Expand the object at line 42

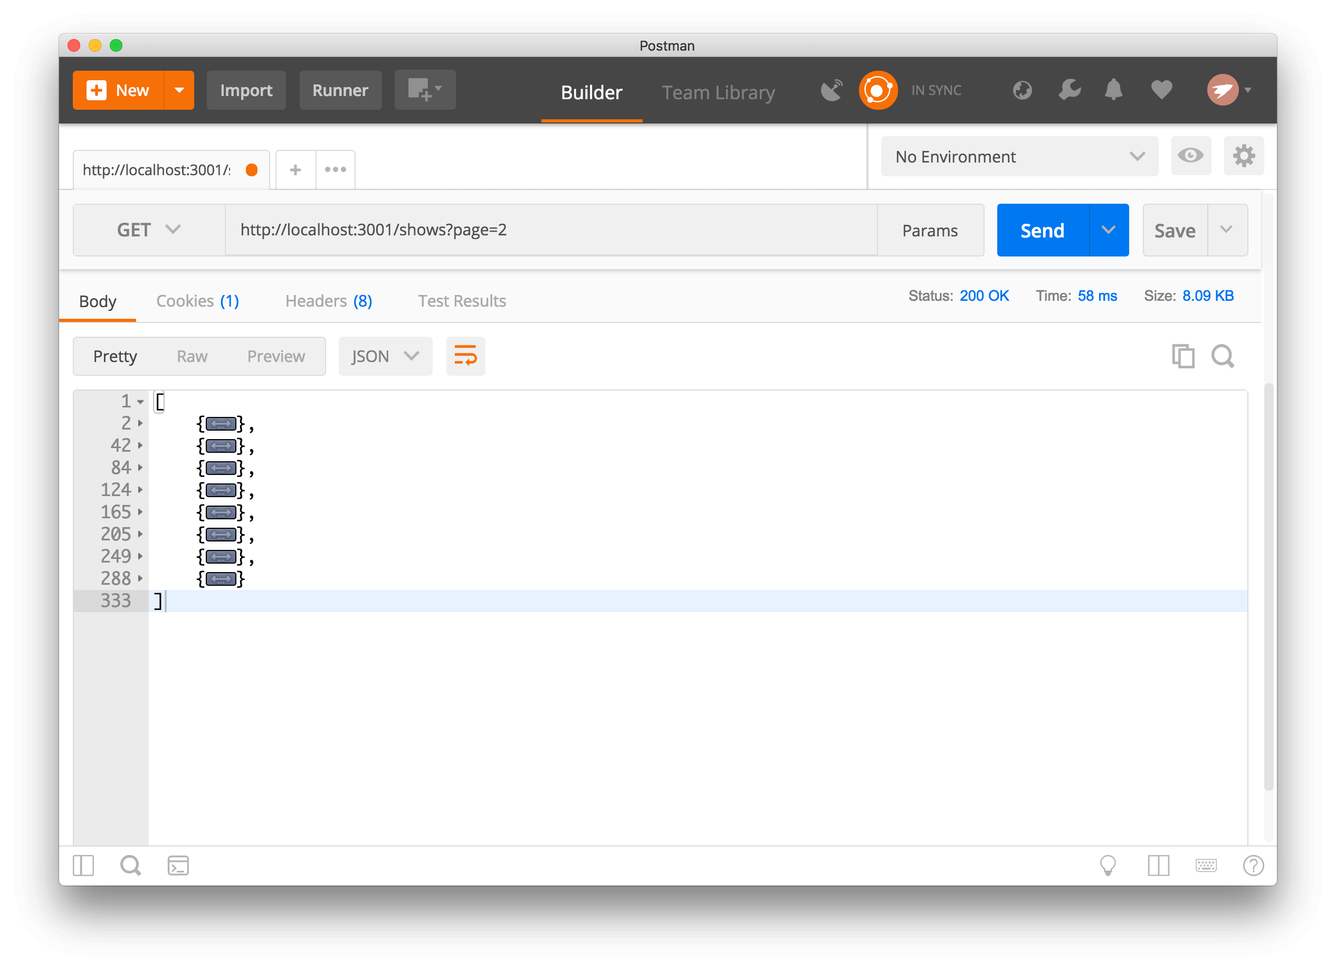(140, 446)
